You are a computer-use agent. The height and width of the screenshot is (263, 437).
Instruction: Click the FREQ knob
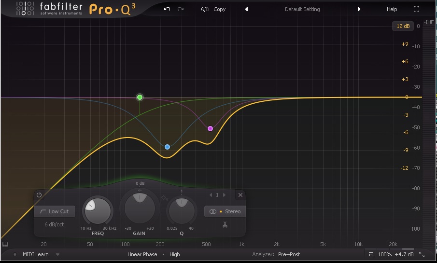point(98,211)
